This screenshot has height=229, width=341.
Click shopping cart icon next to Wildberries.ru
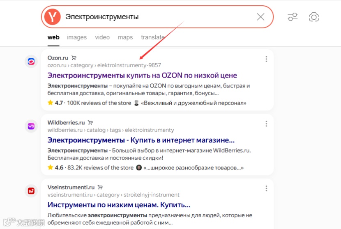pyautogui.click(x=90, y=123)
